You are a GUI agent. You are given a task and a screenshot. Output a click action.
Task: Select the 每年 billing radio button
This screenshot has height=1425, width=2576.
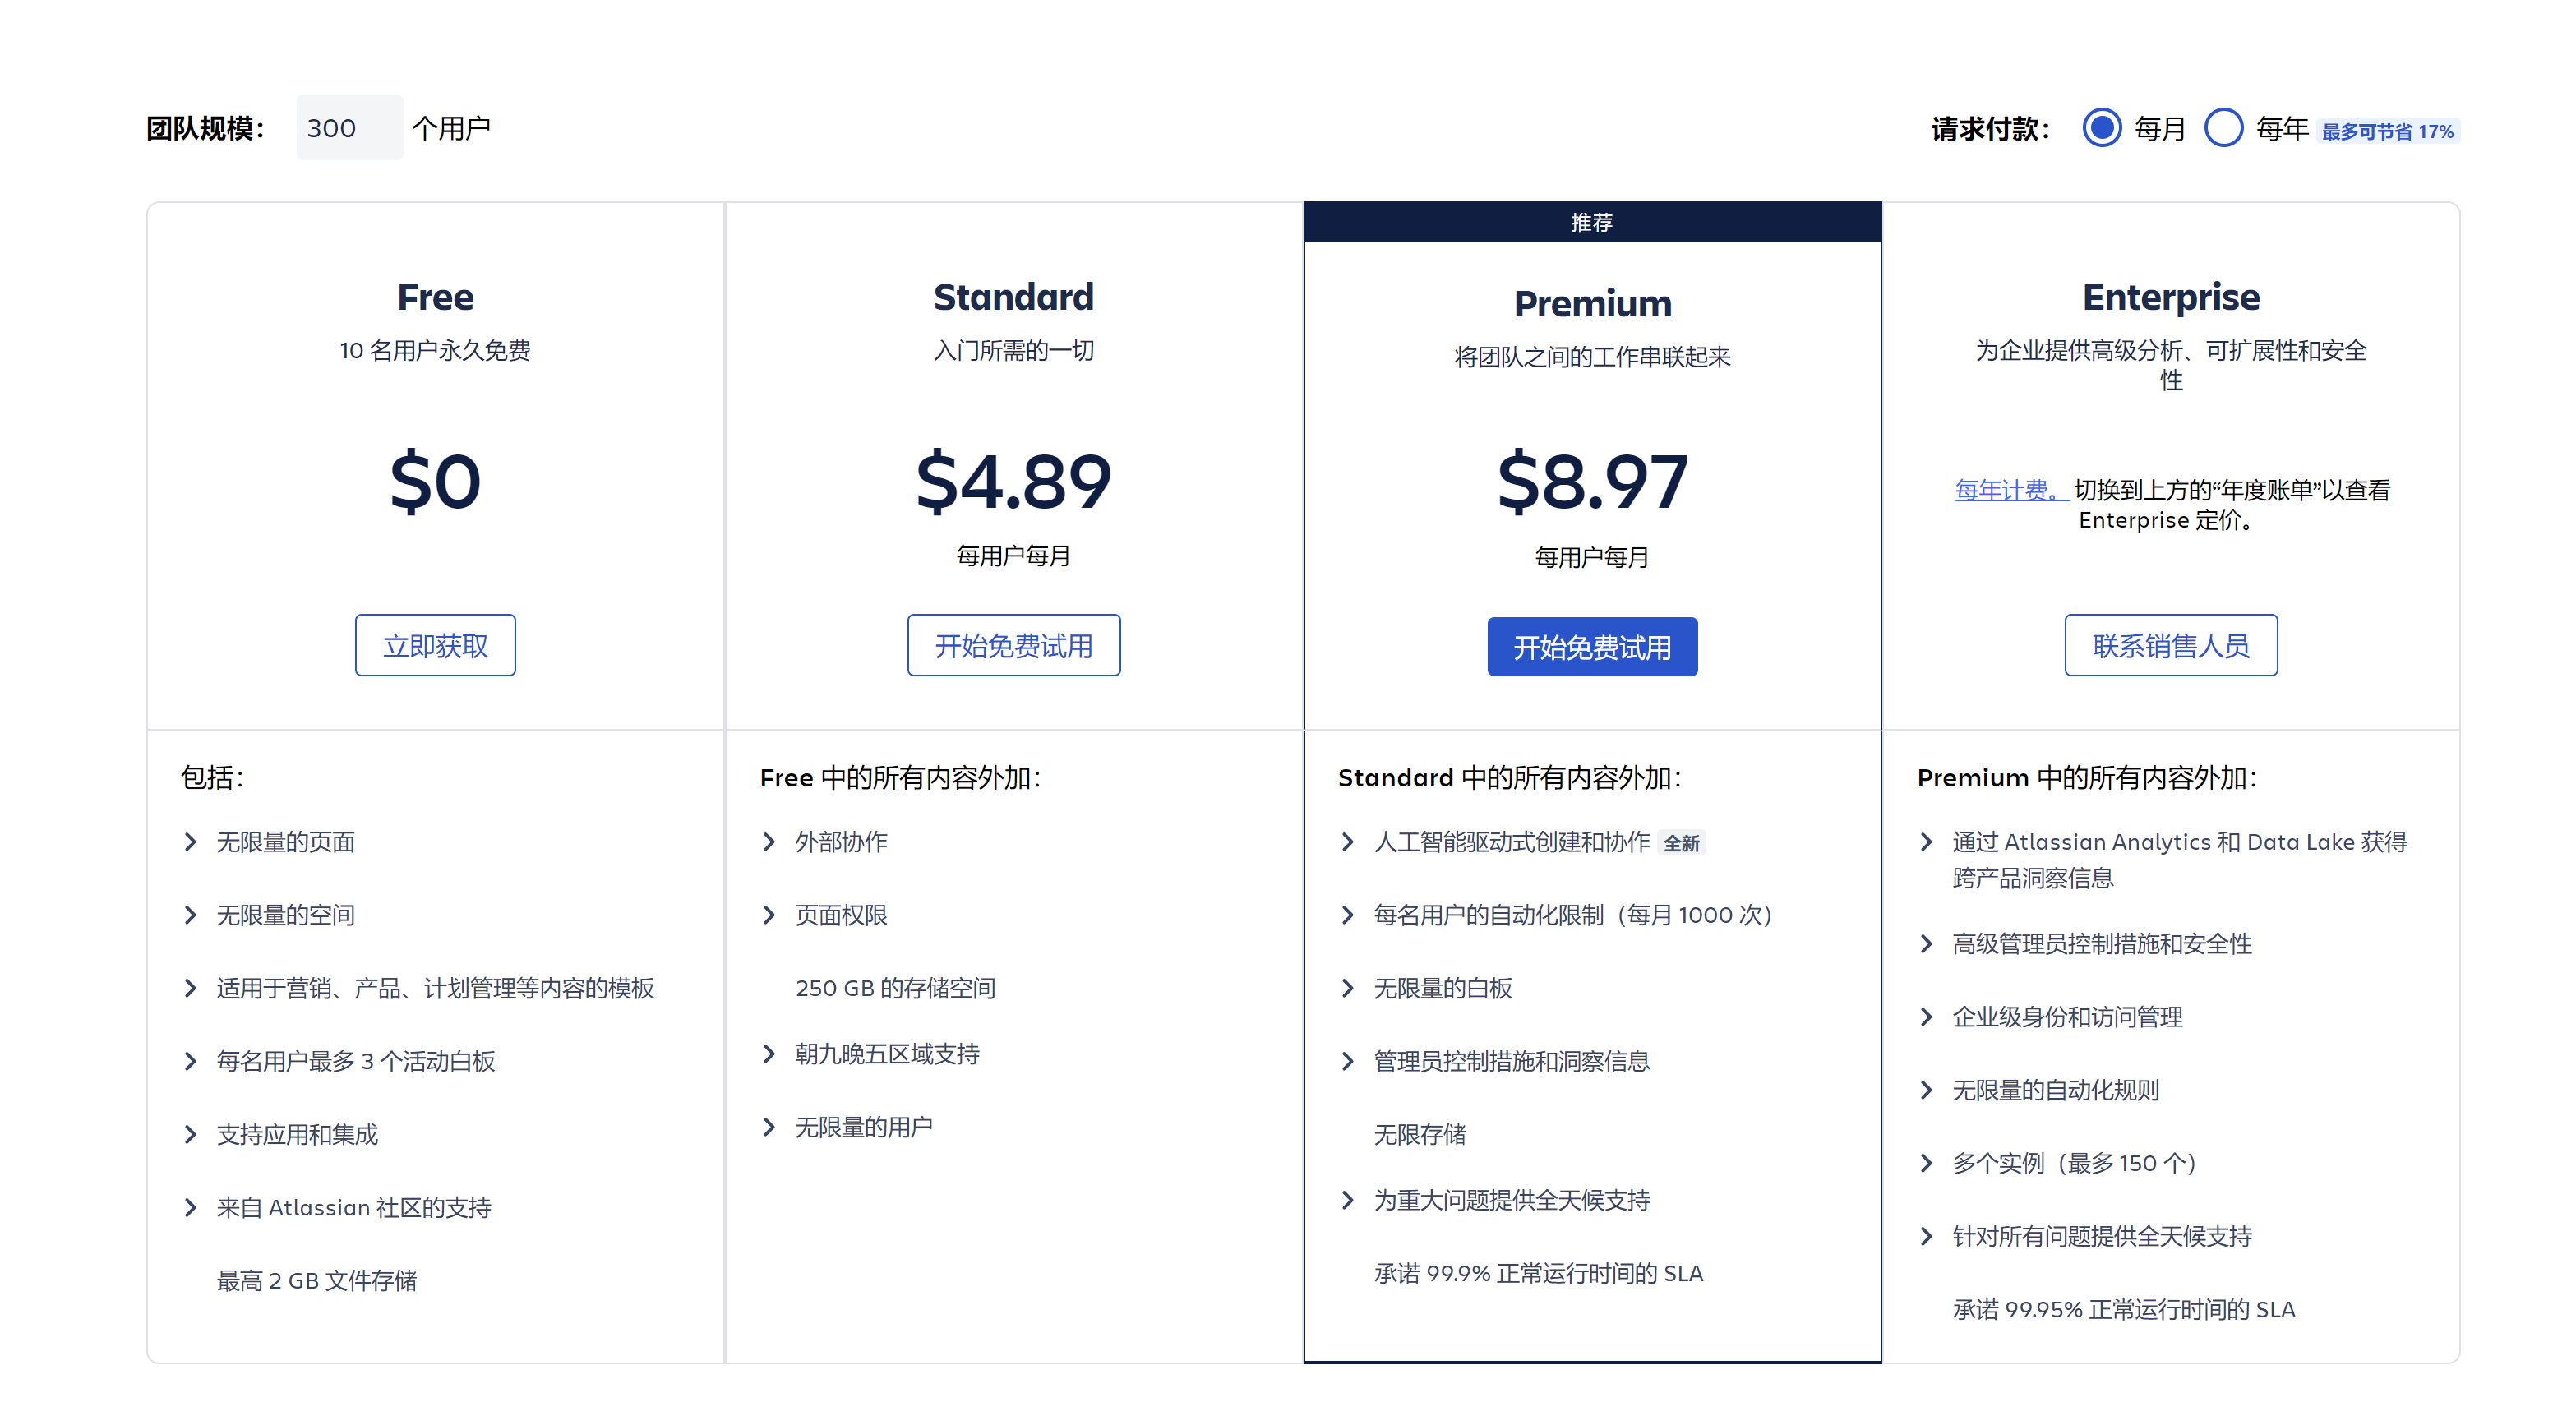pos(2224,127)
